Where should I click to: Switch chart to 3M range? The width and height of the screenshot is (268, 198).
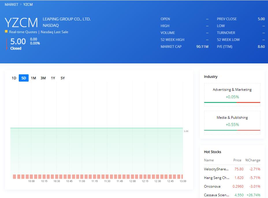tap(43, 78)
